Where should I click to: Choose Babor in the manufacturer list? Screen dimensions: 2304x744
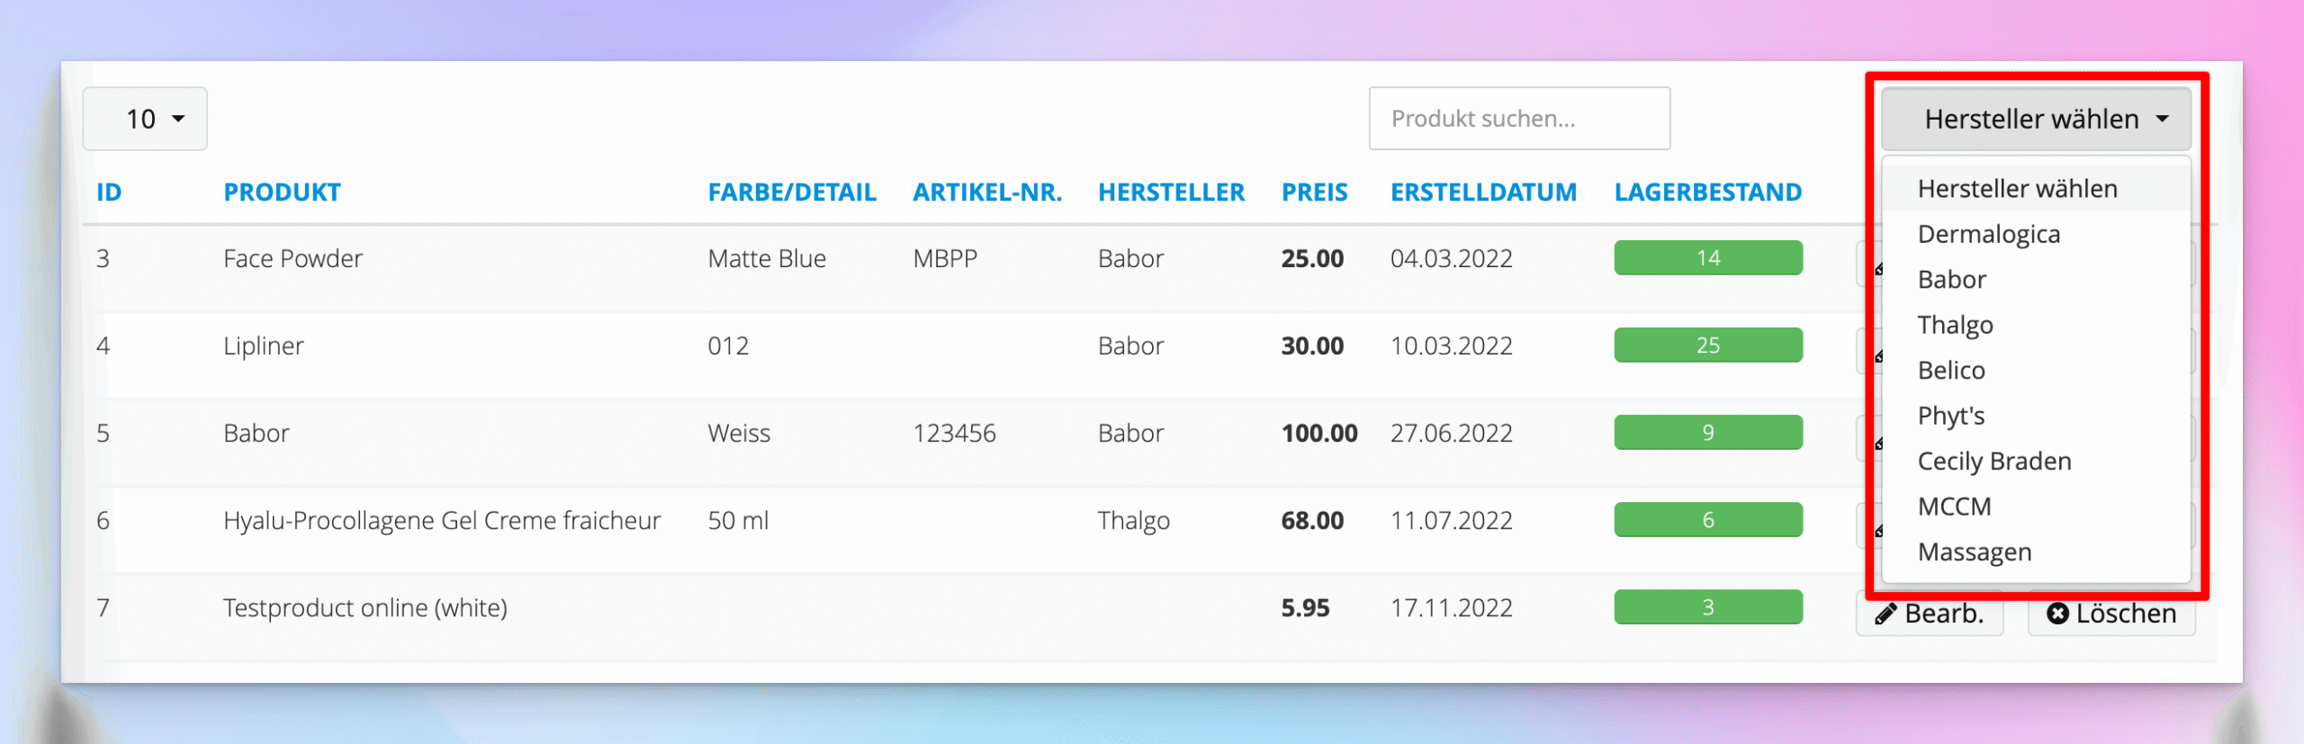pos(1951,280)
